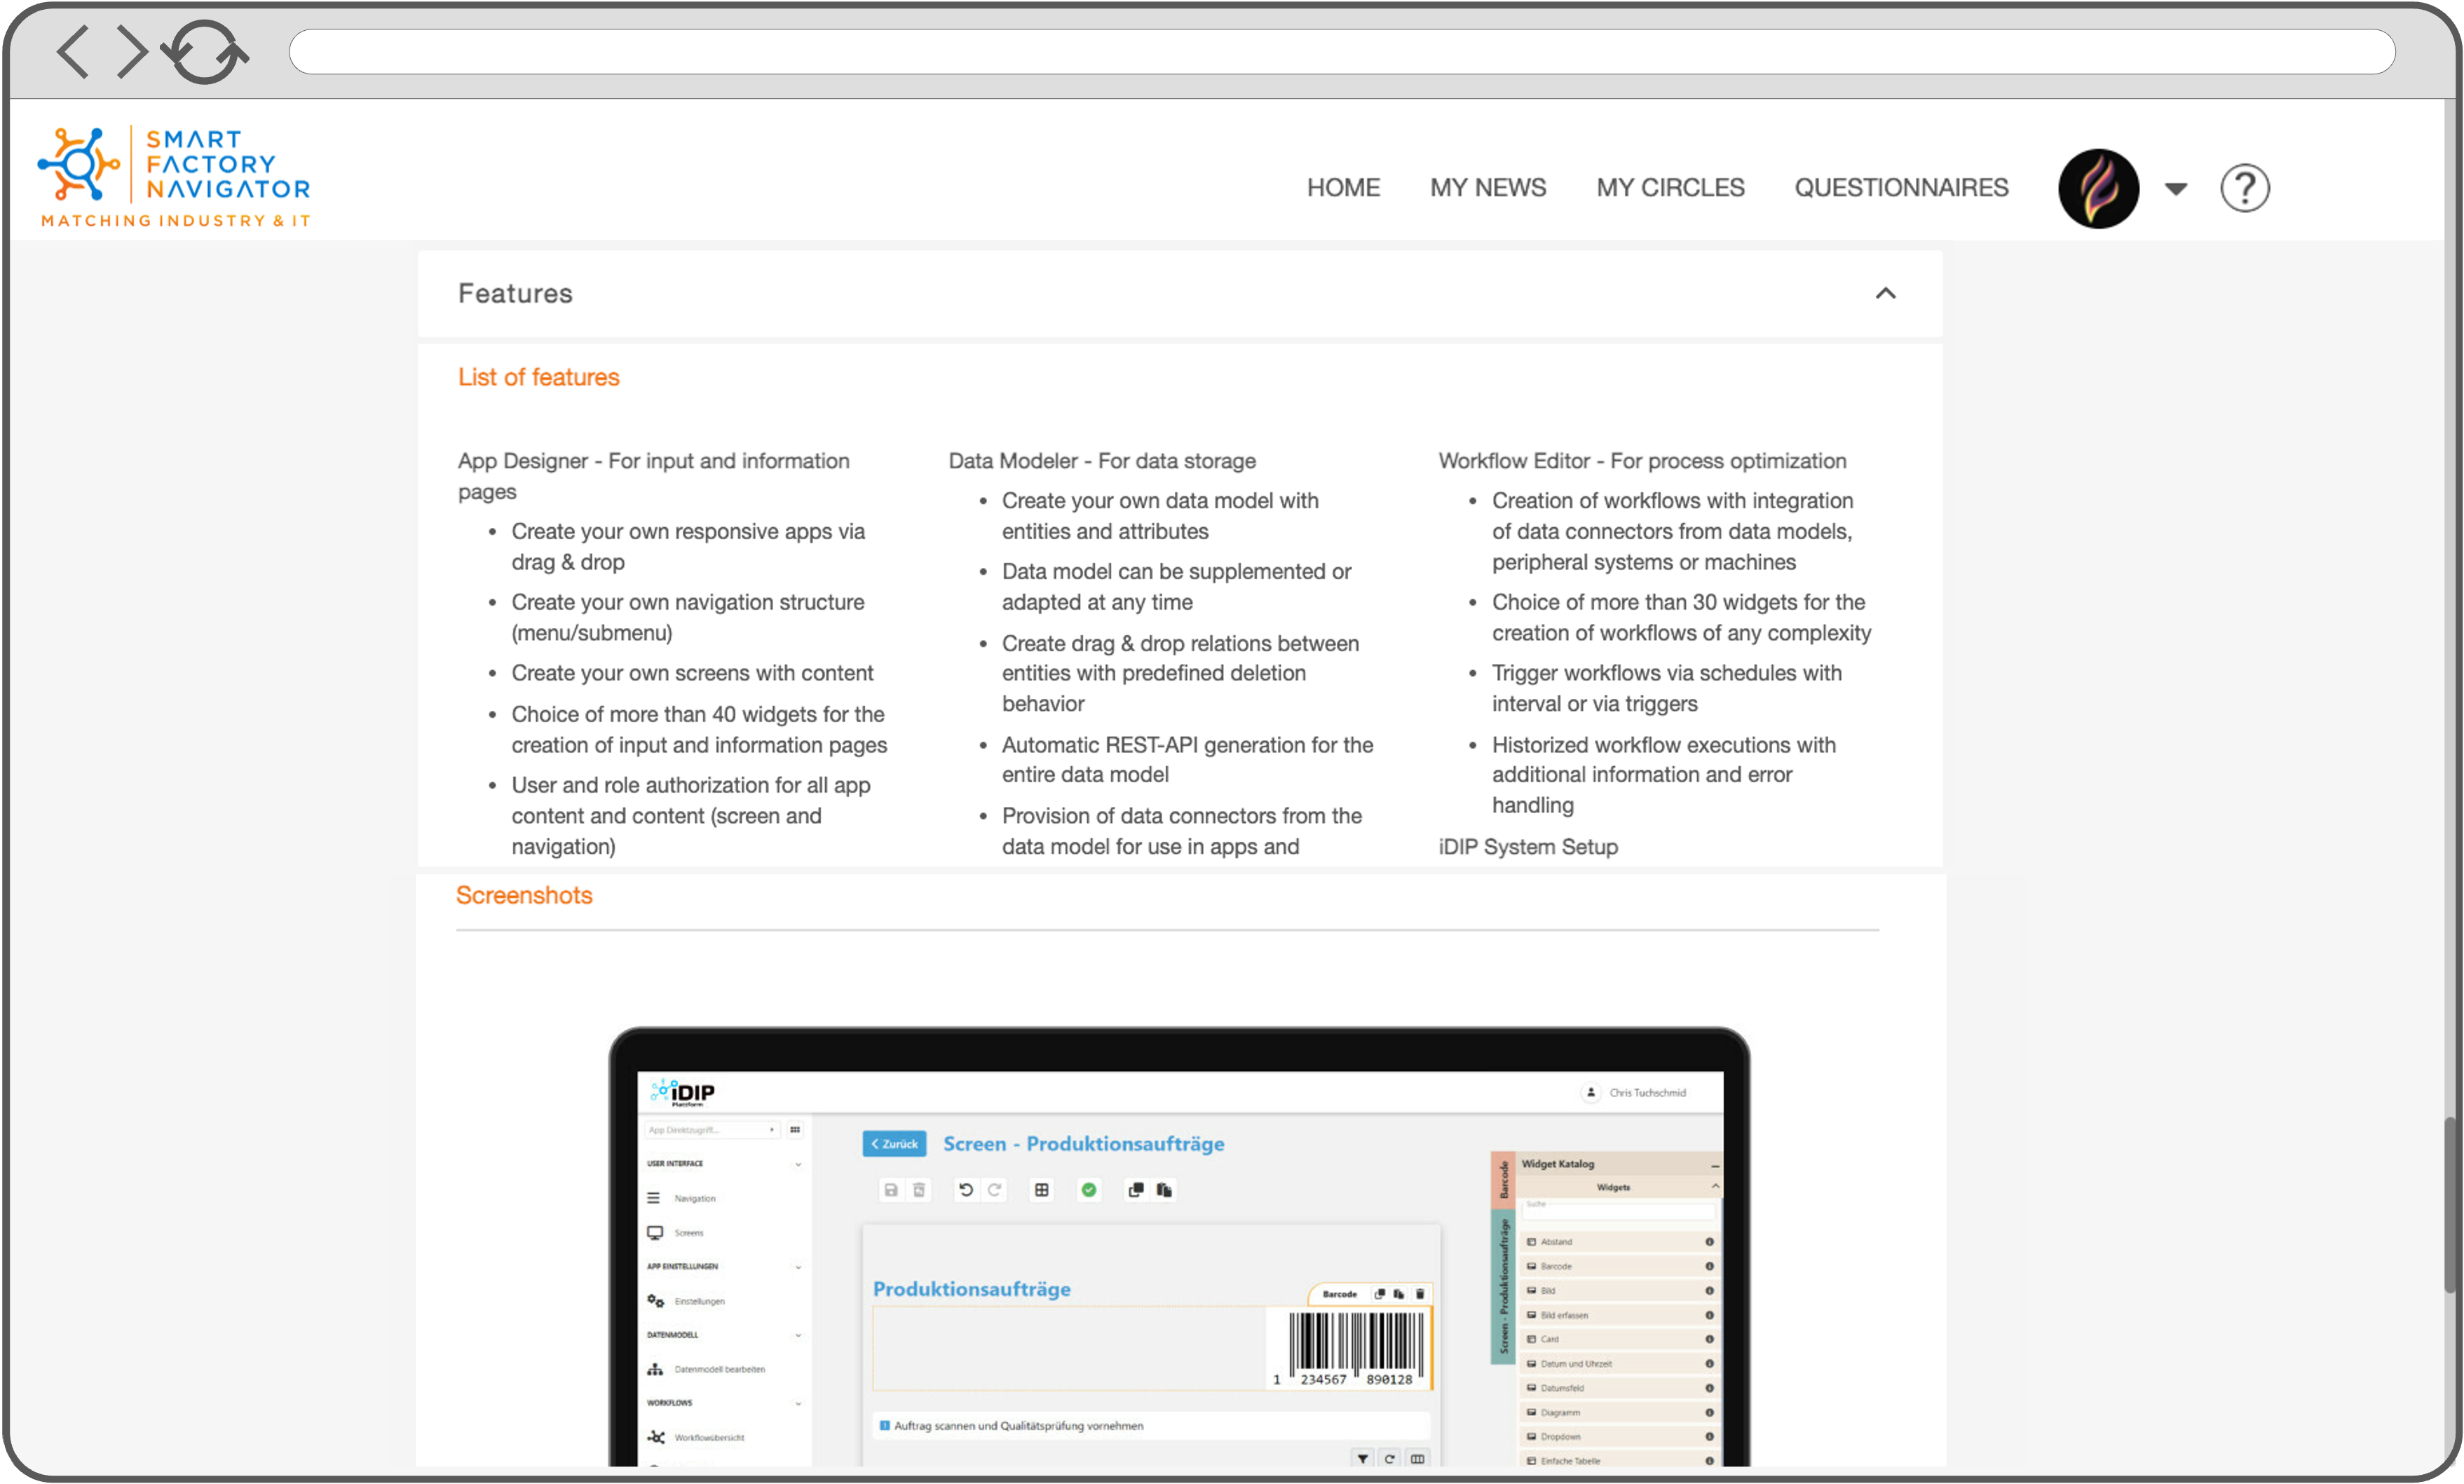Reload the page with the refresh icon
Image resolution: width=2464 pixels, height=1484 pixels.
(205, 52)
